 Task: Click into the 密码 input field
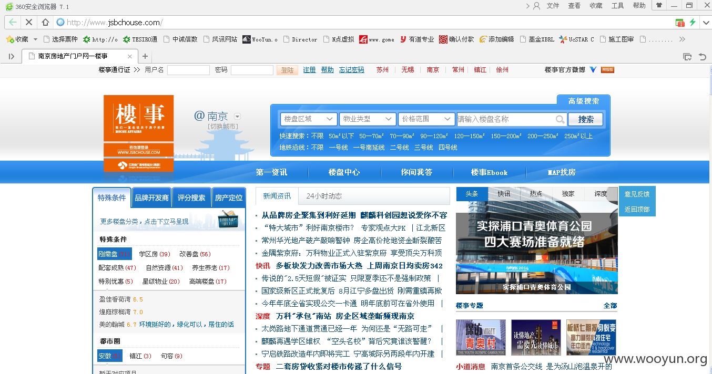[252, 70]
